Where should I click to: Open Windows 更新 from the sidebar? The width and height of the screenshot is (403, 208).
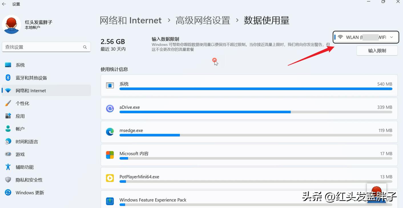click(x=29, y=193)
